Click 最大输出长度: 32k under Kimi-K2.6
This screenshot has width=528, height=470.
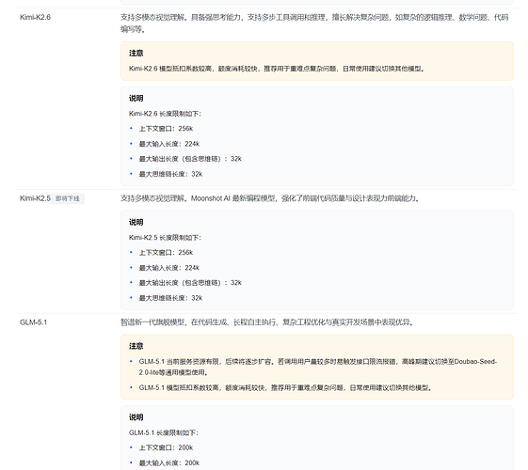190,159
